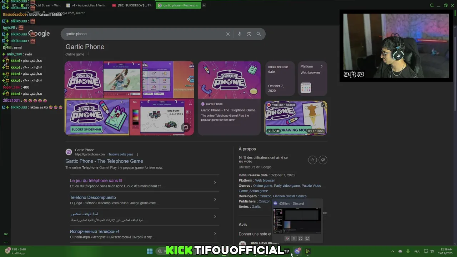Open Испорченный телефон link
This screenshot has height=257, width=457.
pyautogui.click(x=95, y=231)
